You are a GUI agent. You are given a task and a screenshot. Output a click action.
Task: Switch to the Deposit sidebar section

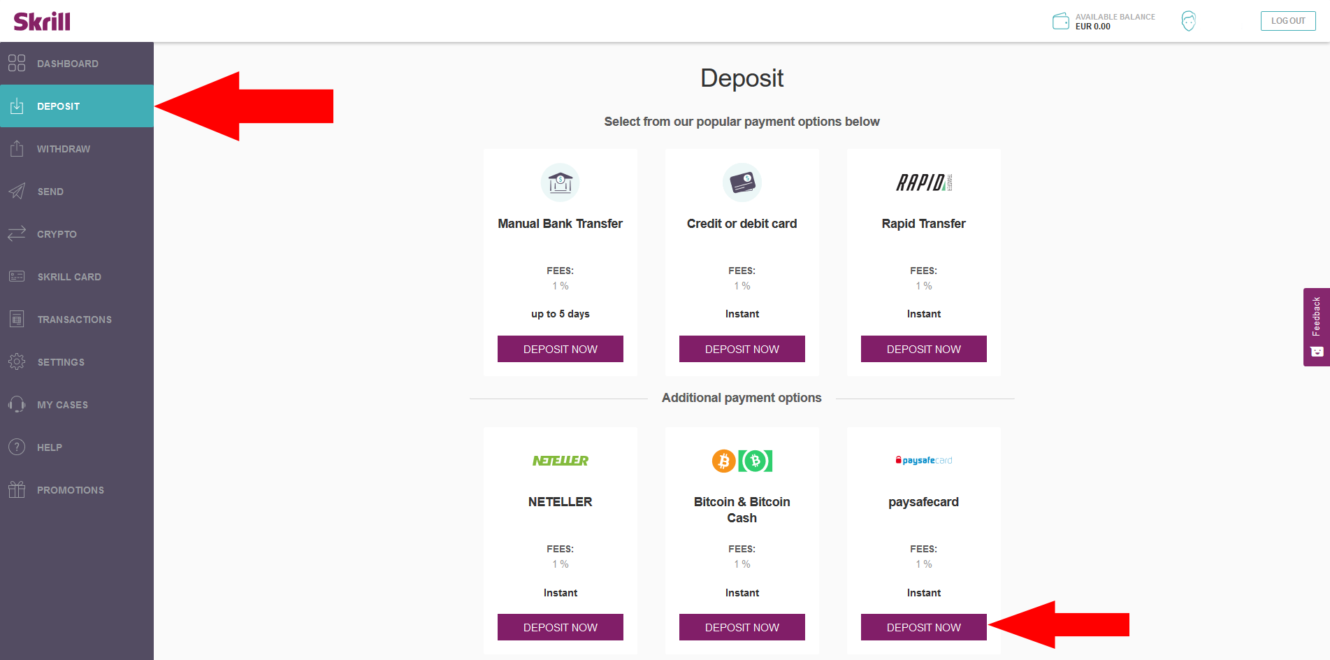(x=59, y=106)
